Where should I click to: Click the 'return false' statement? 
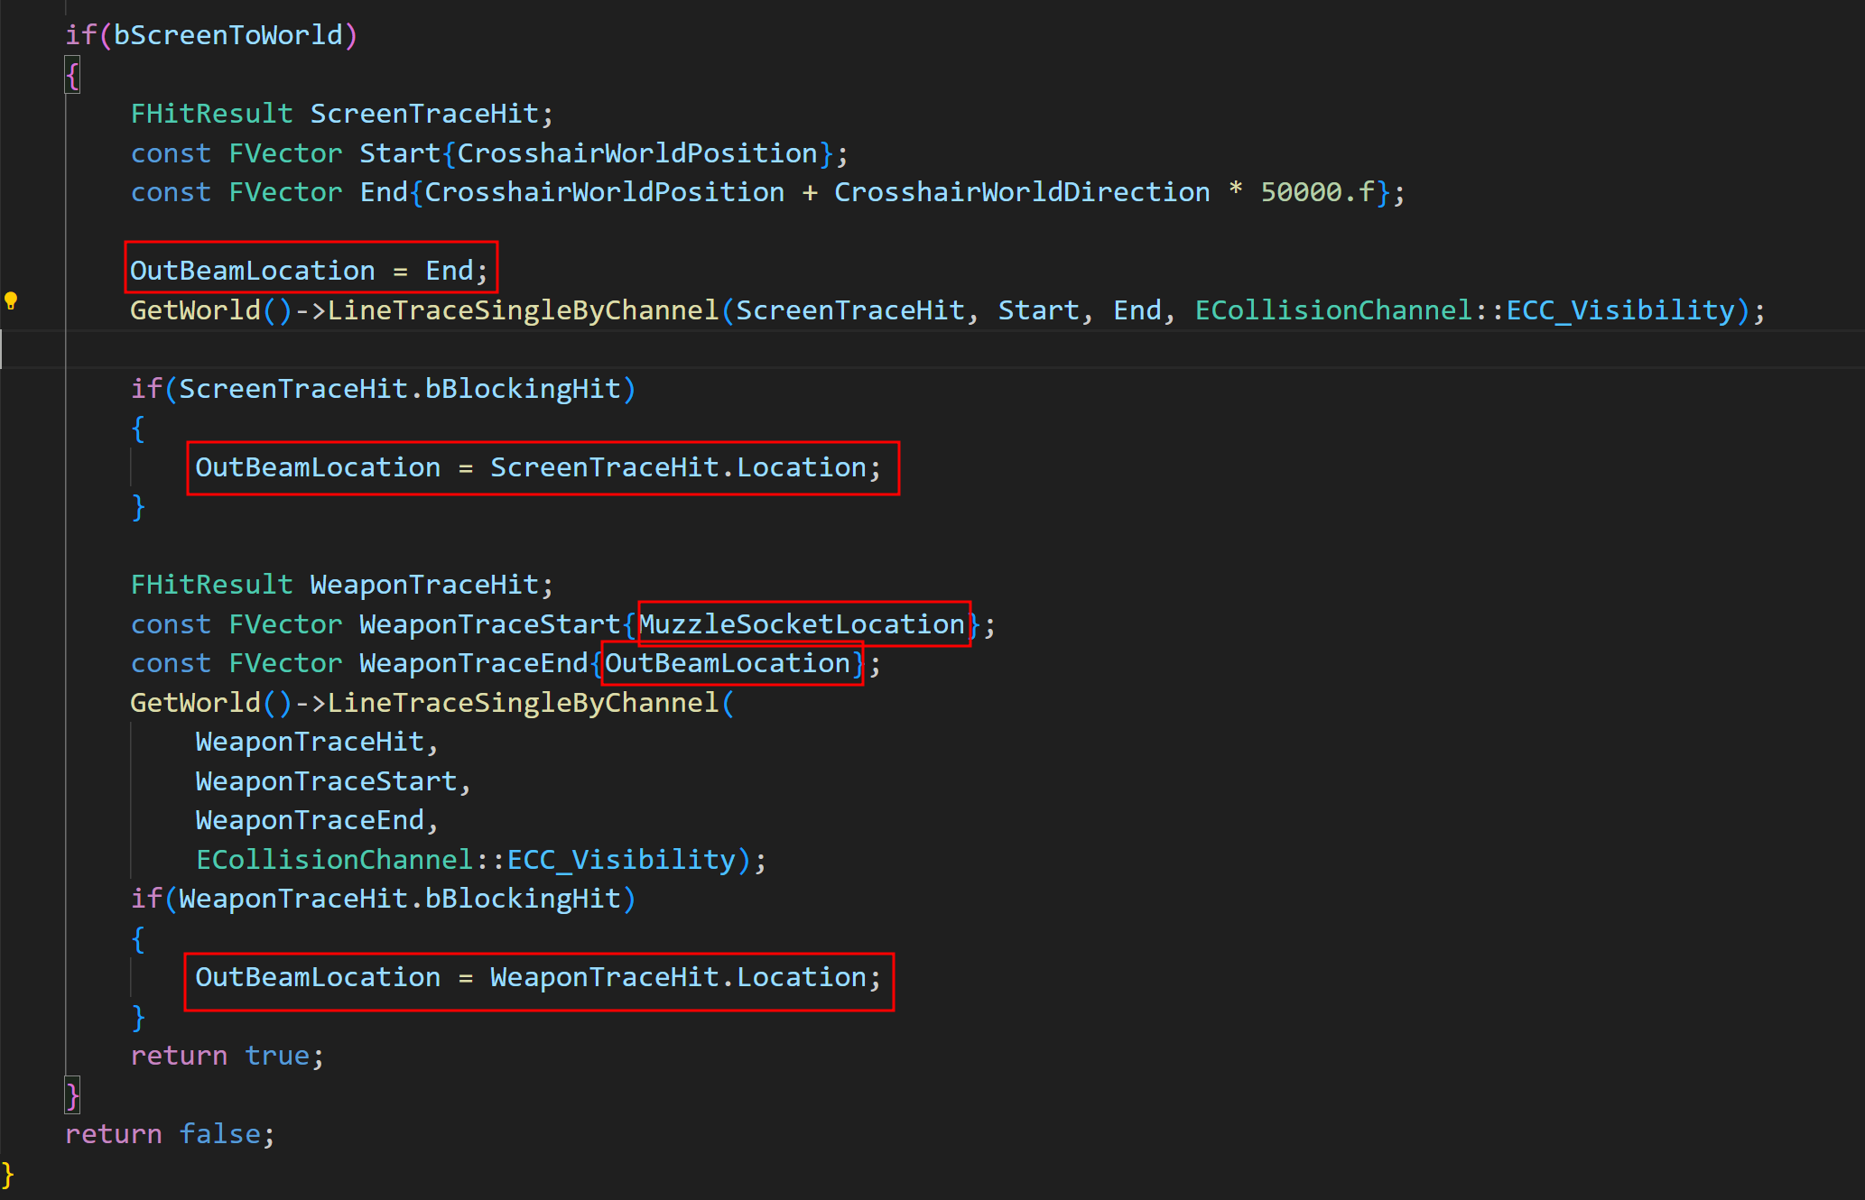pyautogui.click(x=169, y=1134)
